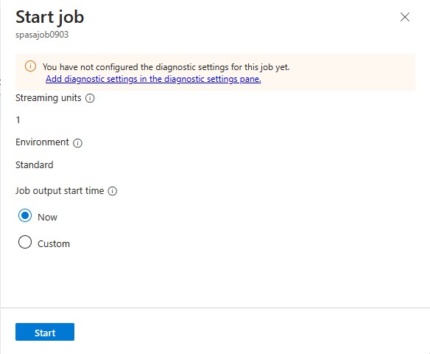Select the streaming units value 1
Screen dimensions: 430x354
(x=18, y=120)
